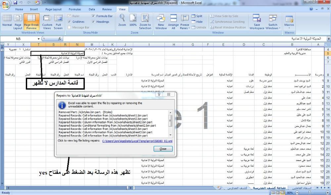Click the Close button in Repairs dialog
The height and width of the screenshot is (195, 331).
point(163,149)
